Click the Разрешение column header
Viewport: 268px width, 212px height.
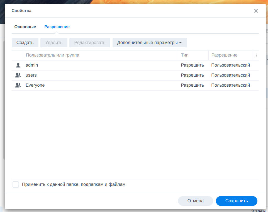point(224,55)
